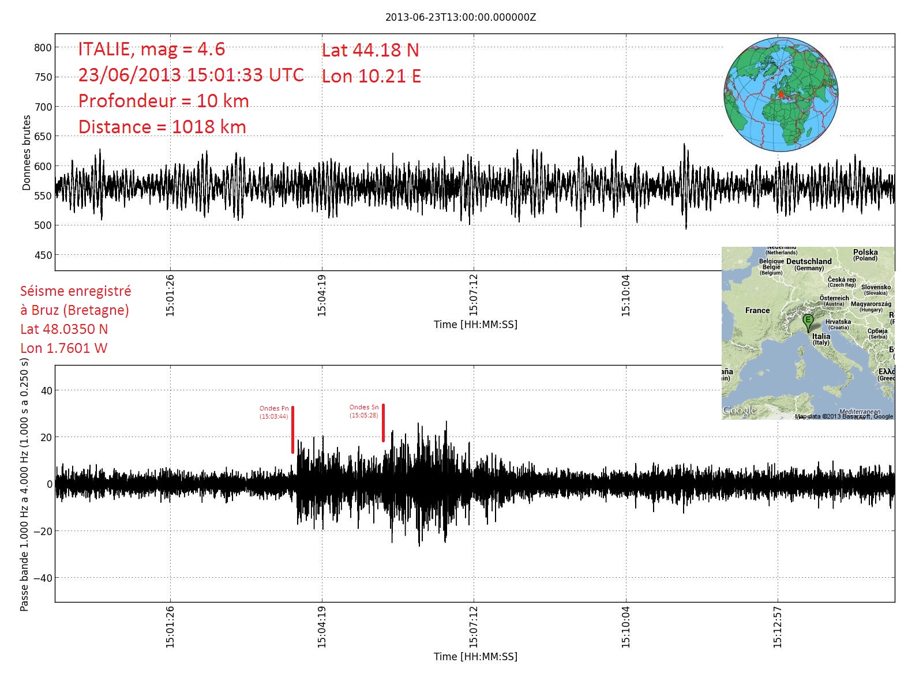
Task: Select the Ondes Sn red arrival marker
Action: point(383,423)
